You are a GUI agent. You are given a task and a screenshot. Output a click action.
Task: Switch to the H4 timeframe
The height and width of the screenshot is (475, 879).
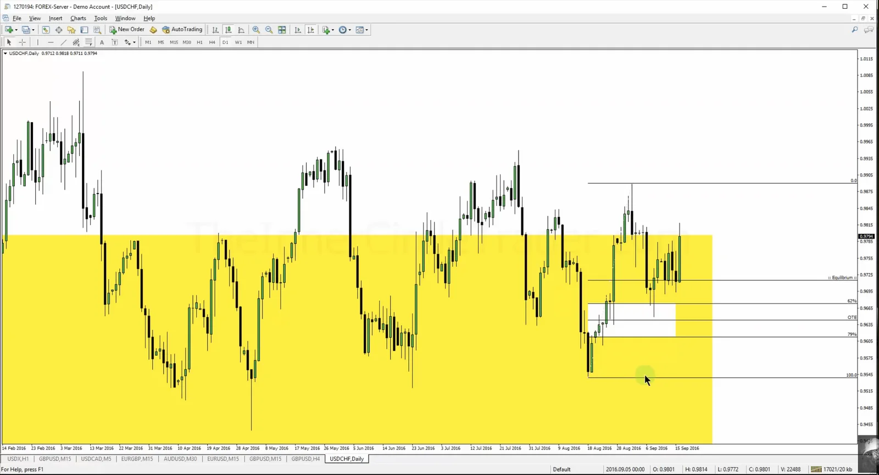212,42
